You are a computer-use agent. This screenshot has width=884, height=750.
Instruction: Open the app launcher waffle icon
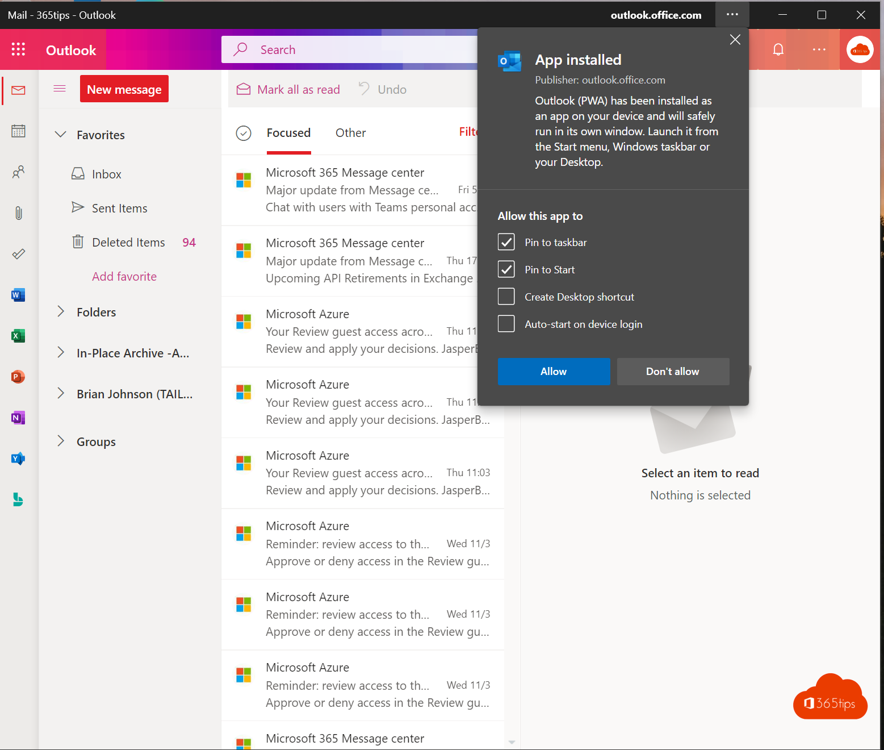pos(18,49)
